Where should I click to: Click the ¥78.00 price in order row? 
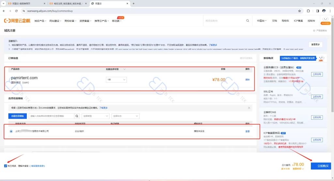(219, 80)
